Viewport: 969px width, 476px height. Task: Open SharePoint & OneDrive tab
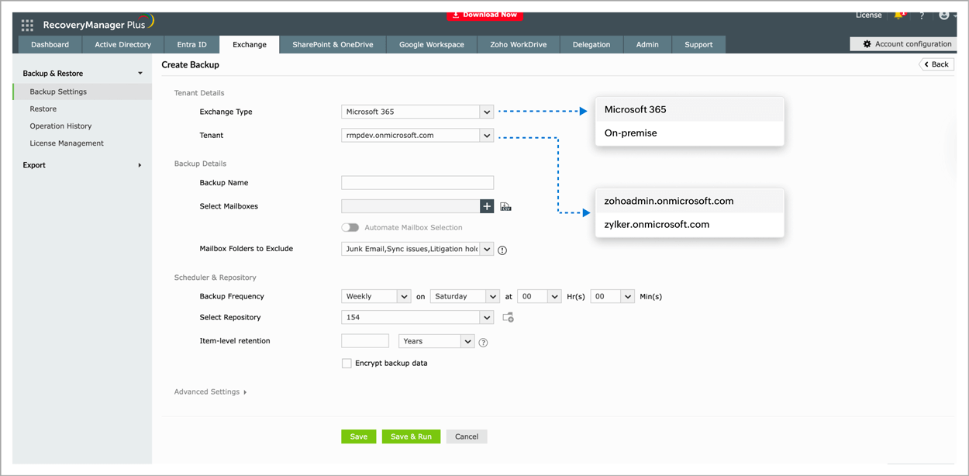pyautogui.click(x=333, y=45)
